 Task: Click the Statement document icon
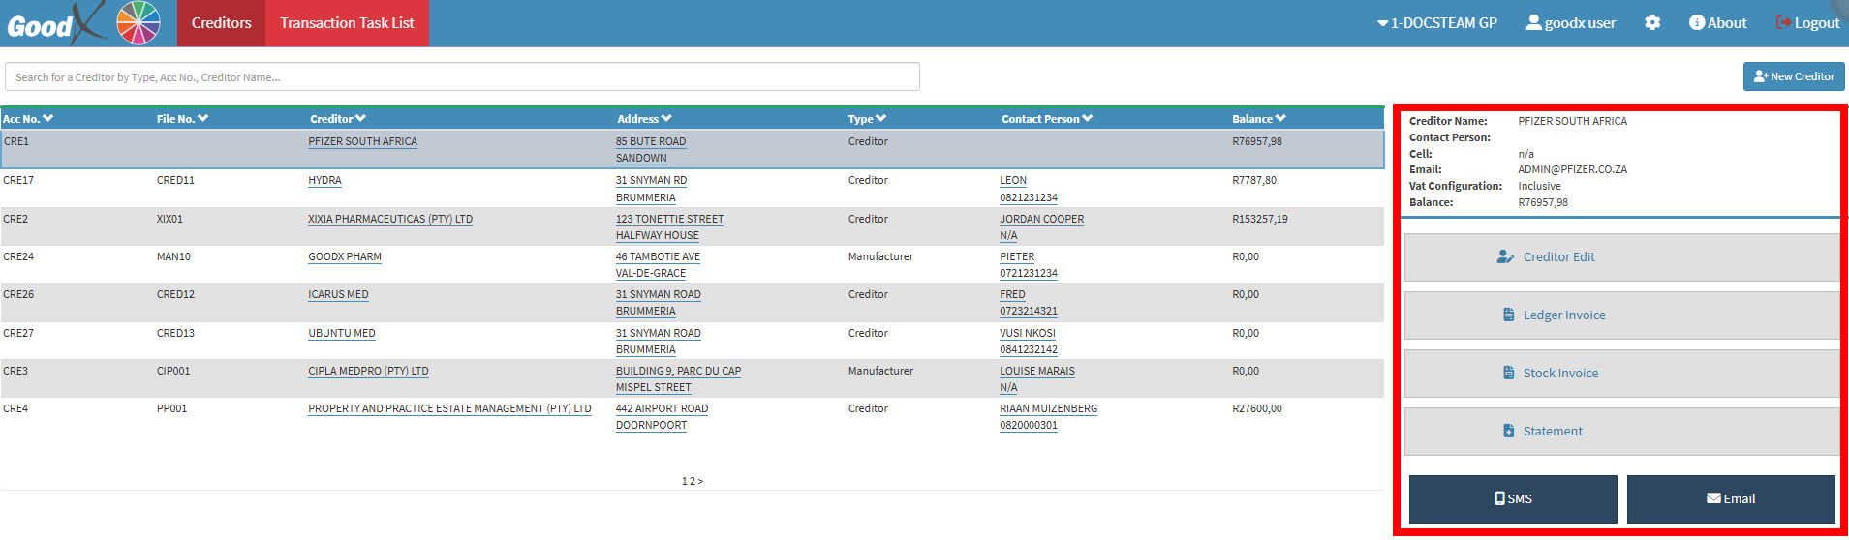pyautogui.click(x=1508, y=431)
